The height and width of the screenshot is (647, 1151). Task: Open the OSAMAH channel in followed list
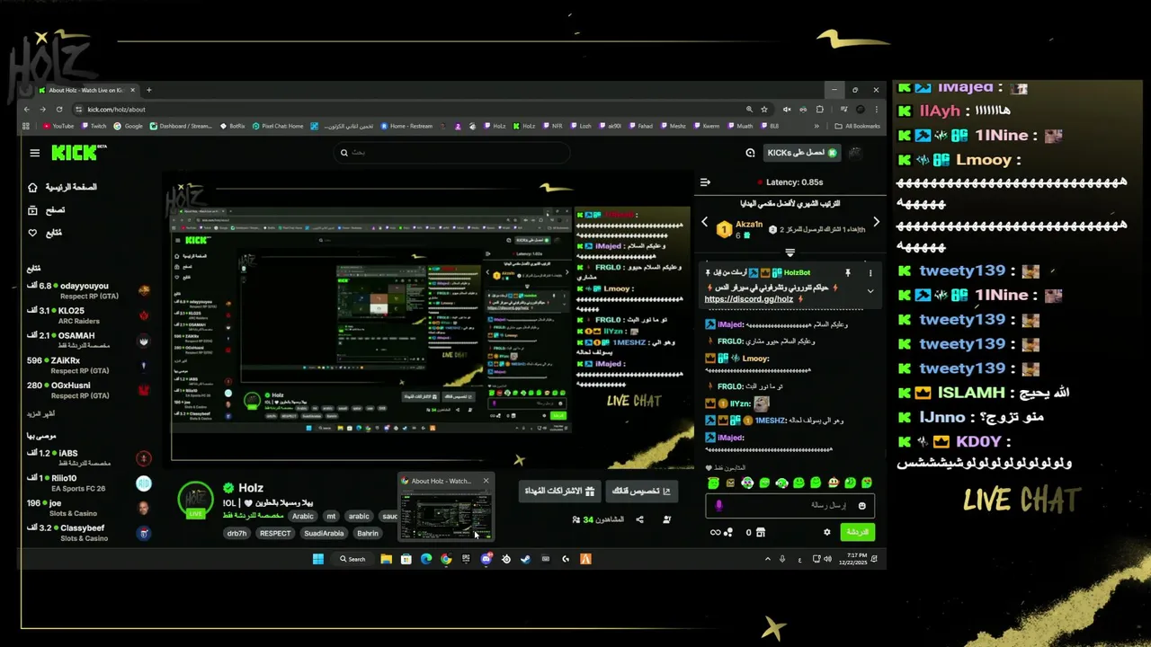point(88,340)
